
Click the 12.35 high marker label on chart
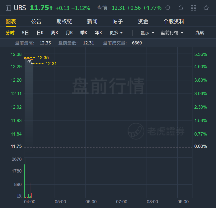[43, 57]
